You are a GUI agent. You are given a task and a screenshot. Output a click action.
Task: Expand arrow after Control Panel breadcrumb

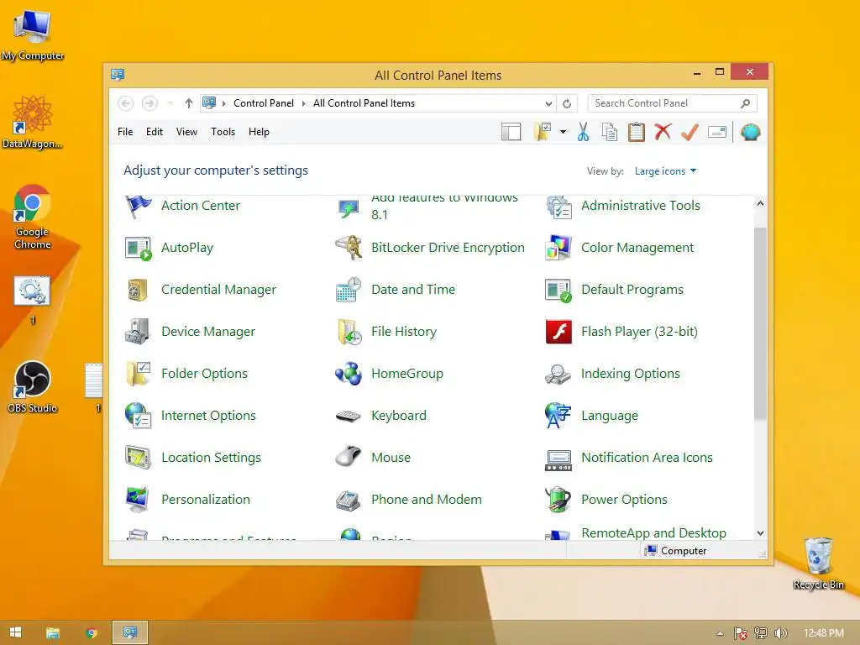tap(303, 103)
